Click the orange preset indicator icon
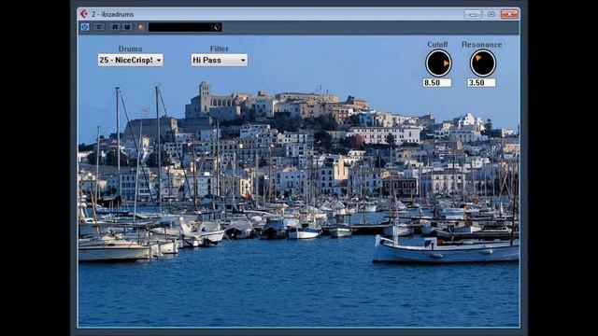 (x=141, y=27)
